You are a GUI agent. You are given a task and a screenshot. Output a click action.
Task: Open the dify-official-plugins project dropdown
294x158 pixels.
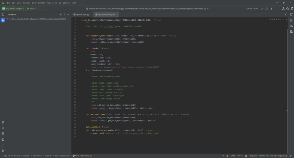13,9
